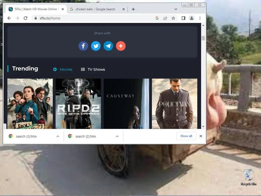
Task: Click the page scrollbar up arrow
Action: coord(203,25)
